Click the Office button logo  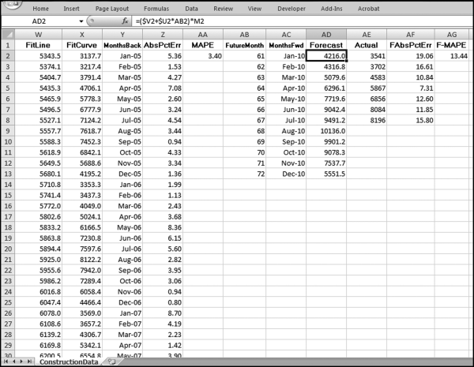point(12,4)
